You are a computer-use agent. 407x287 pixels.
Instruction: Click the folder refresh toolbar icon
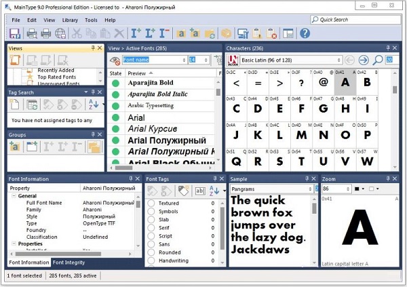click(210, 34)
